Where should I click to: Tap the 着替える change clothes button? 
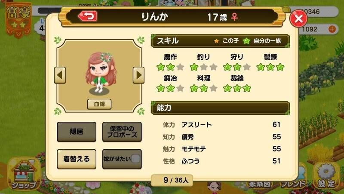[x=77, y=159]
